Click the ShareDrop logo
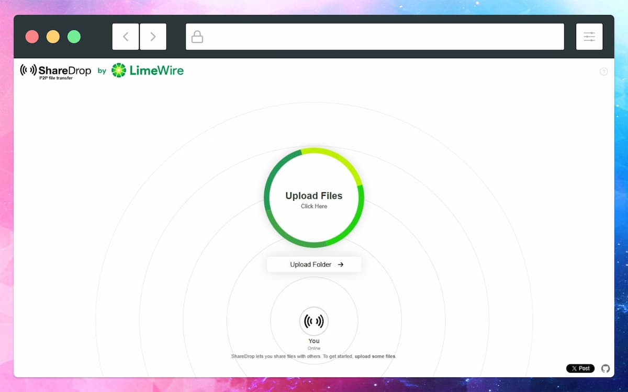628x392 pixels. (x=55, y=71)
